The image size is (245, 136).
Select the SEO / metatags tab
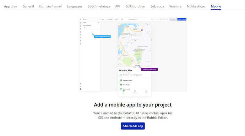(x=99, y=6)
